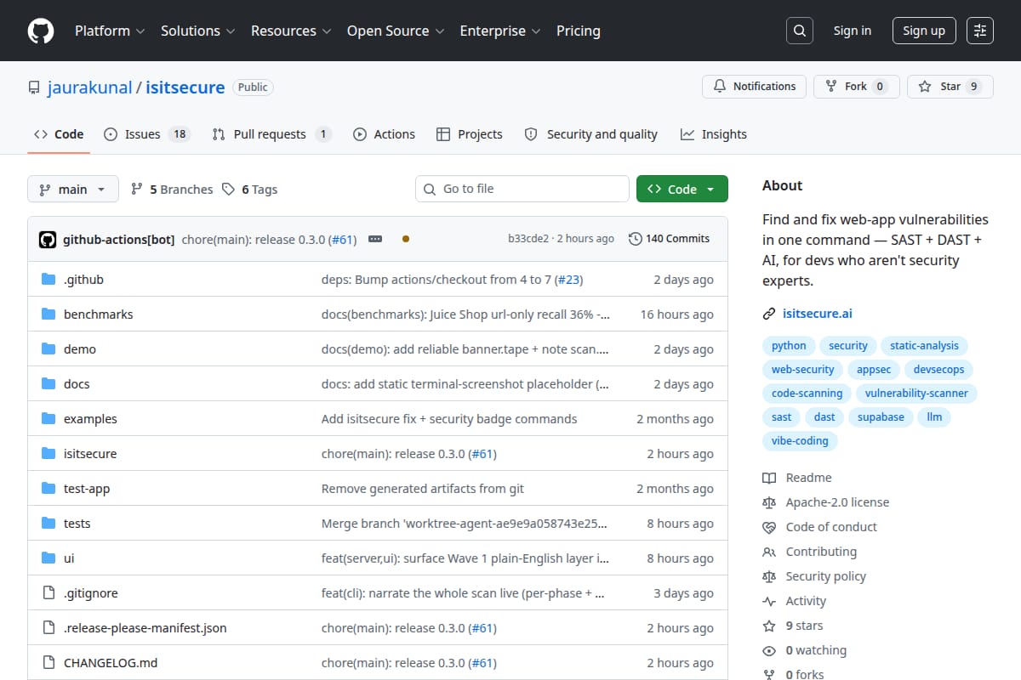Click the isitsecure folder icon
Image resolution: width=1021 pixels, height=680 pixels.
(48, 454)
